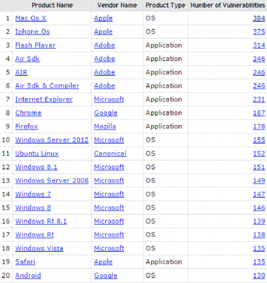267x283 pixels.
Task: Click the Google vendor link for Android
Action: coord(106,276)
